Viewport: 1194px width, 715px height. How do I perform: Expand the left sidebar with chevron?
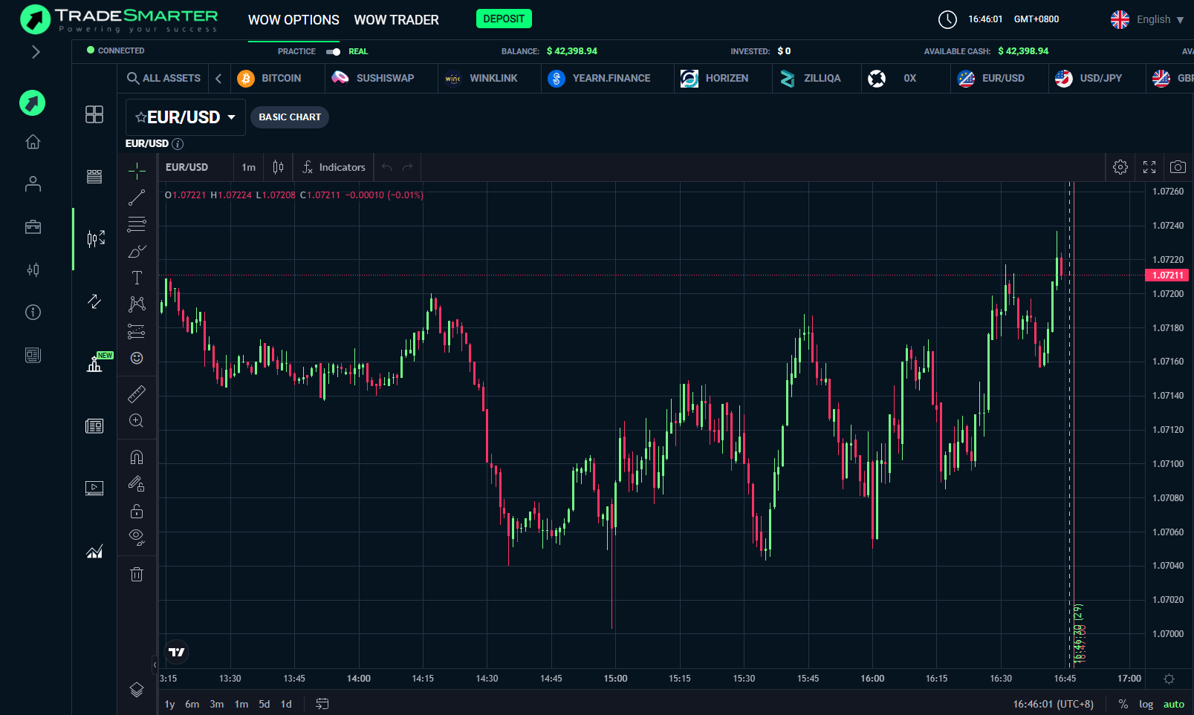click(x=36, y=52)
